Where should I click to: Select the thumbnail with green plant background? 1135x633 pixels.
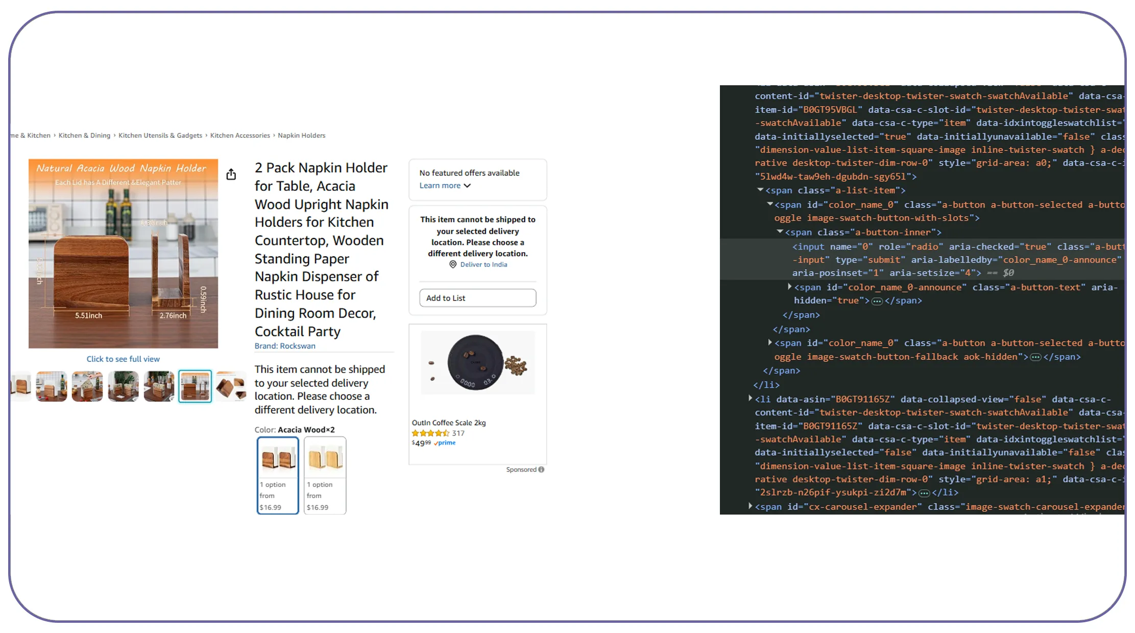point(123,386)
